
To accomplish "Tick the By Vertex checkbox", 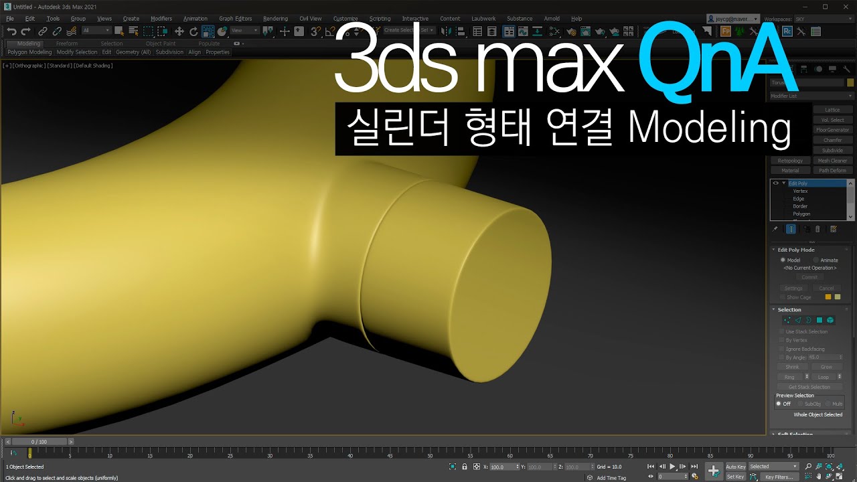I will [x=782, y=340].
